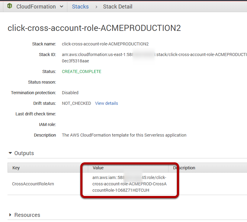Select the stack description text
Screen dimensions: 247x222
124,135
